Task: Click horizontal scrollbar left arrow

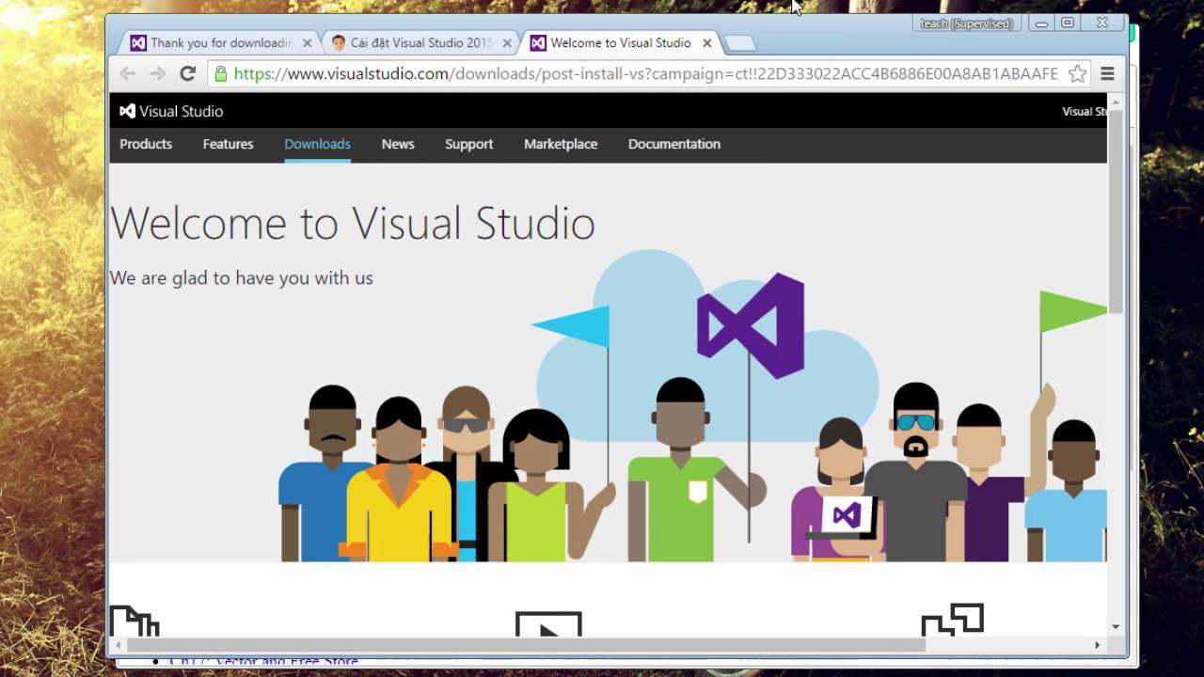Action: click(117, 645)
